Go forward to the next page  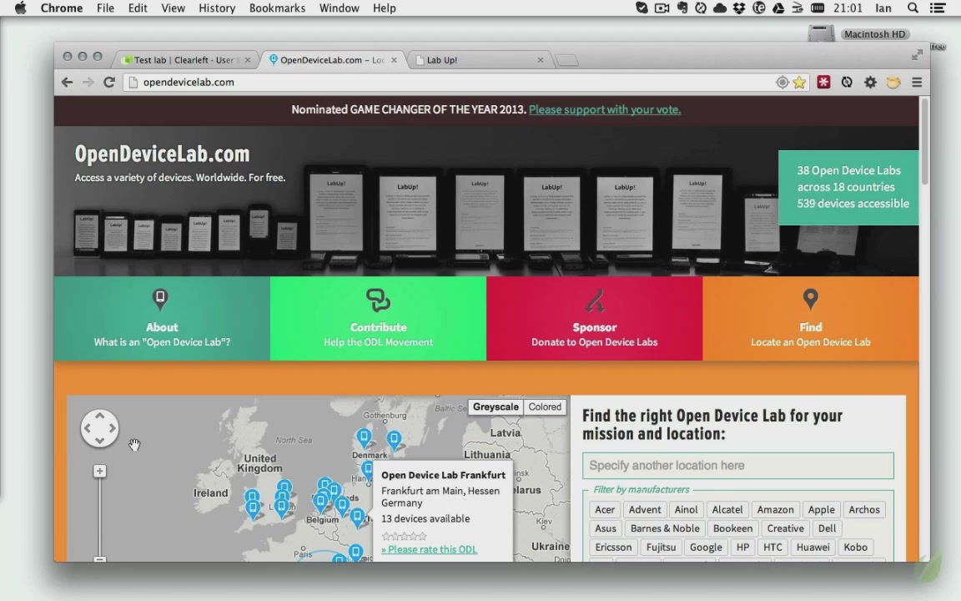pyautogui.click(x=88, y=82)
